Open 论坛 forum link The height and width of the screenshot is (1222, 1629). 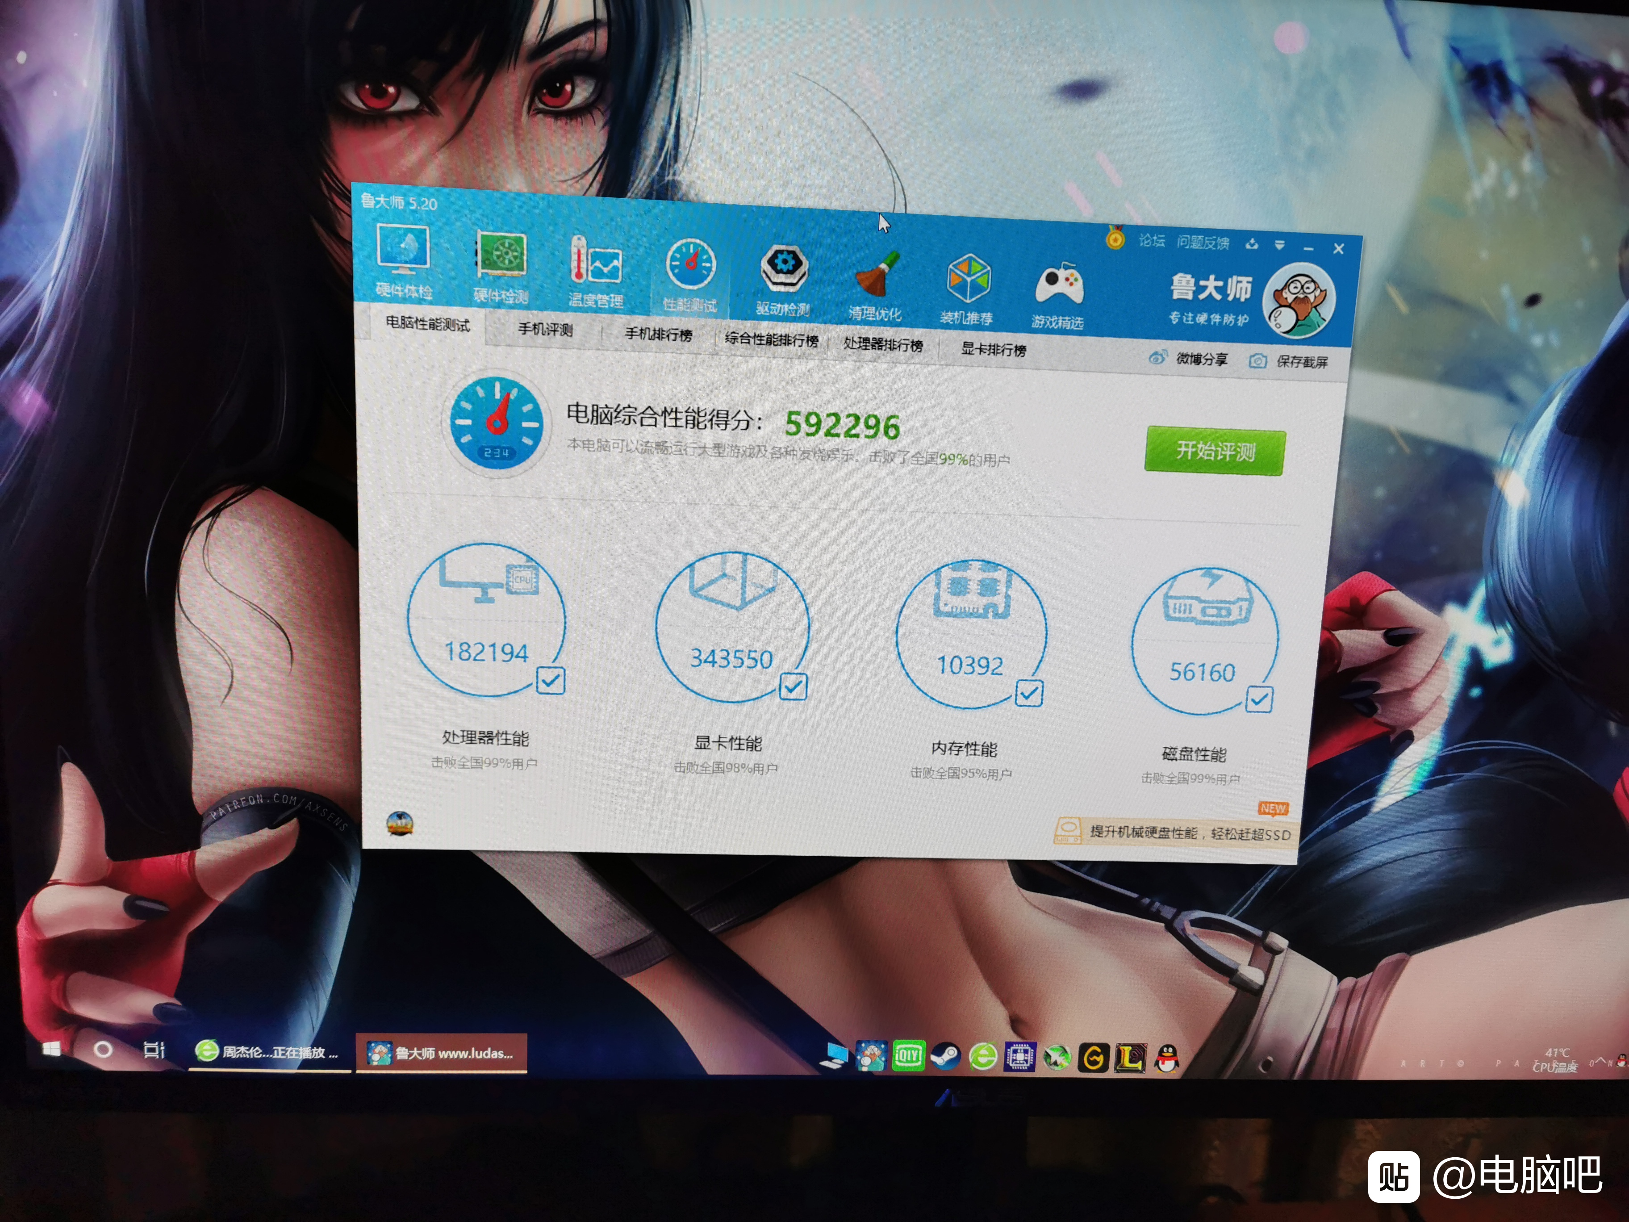[1152, 240]
